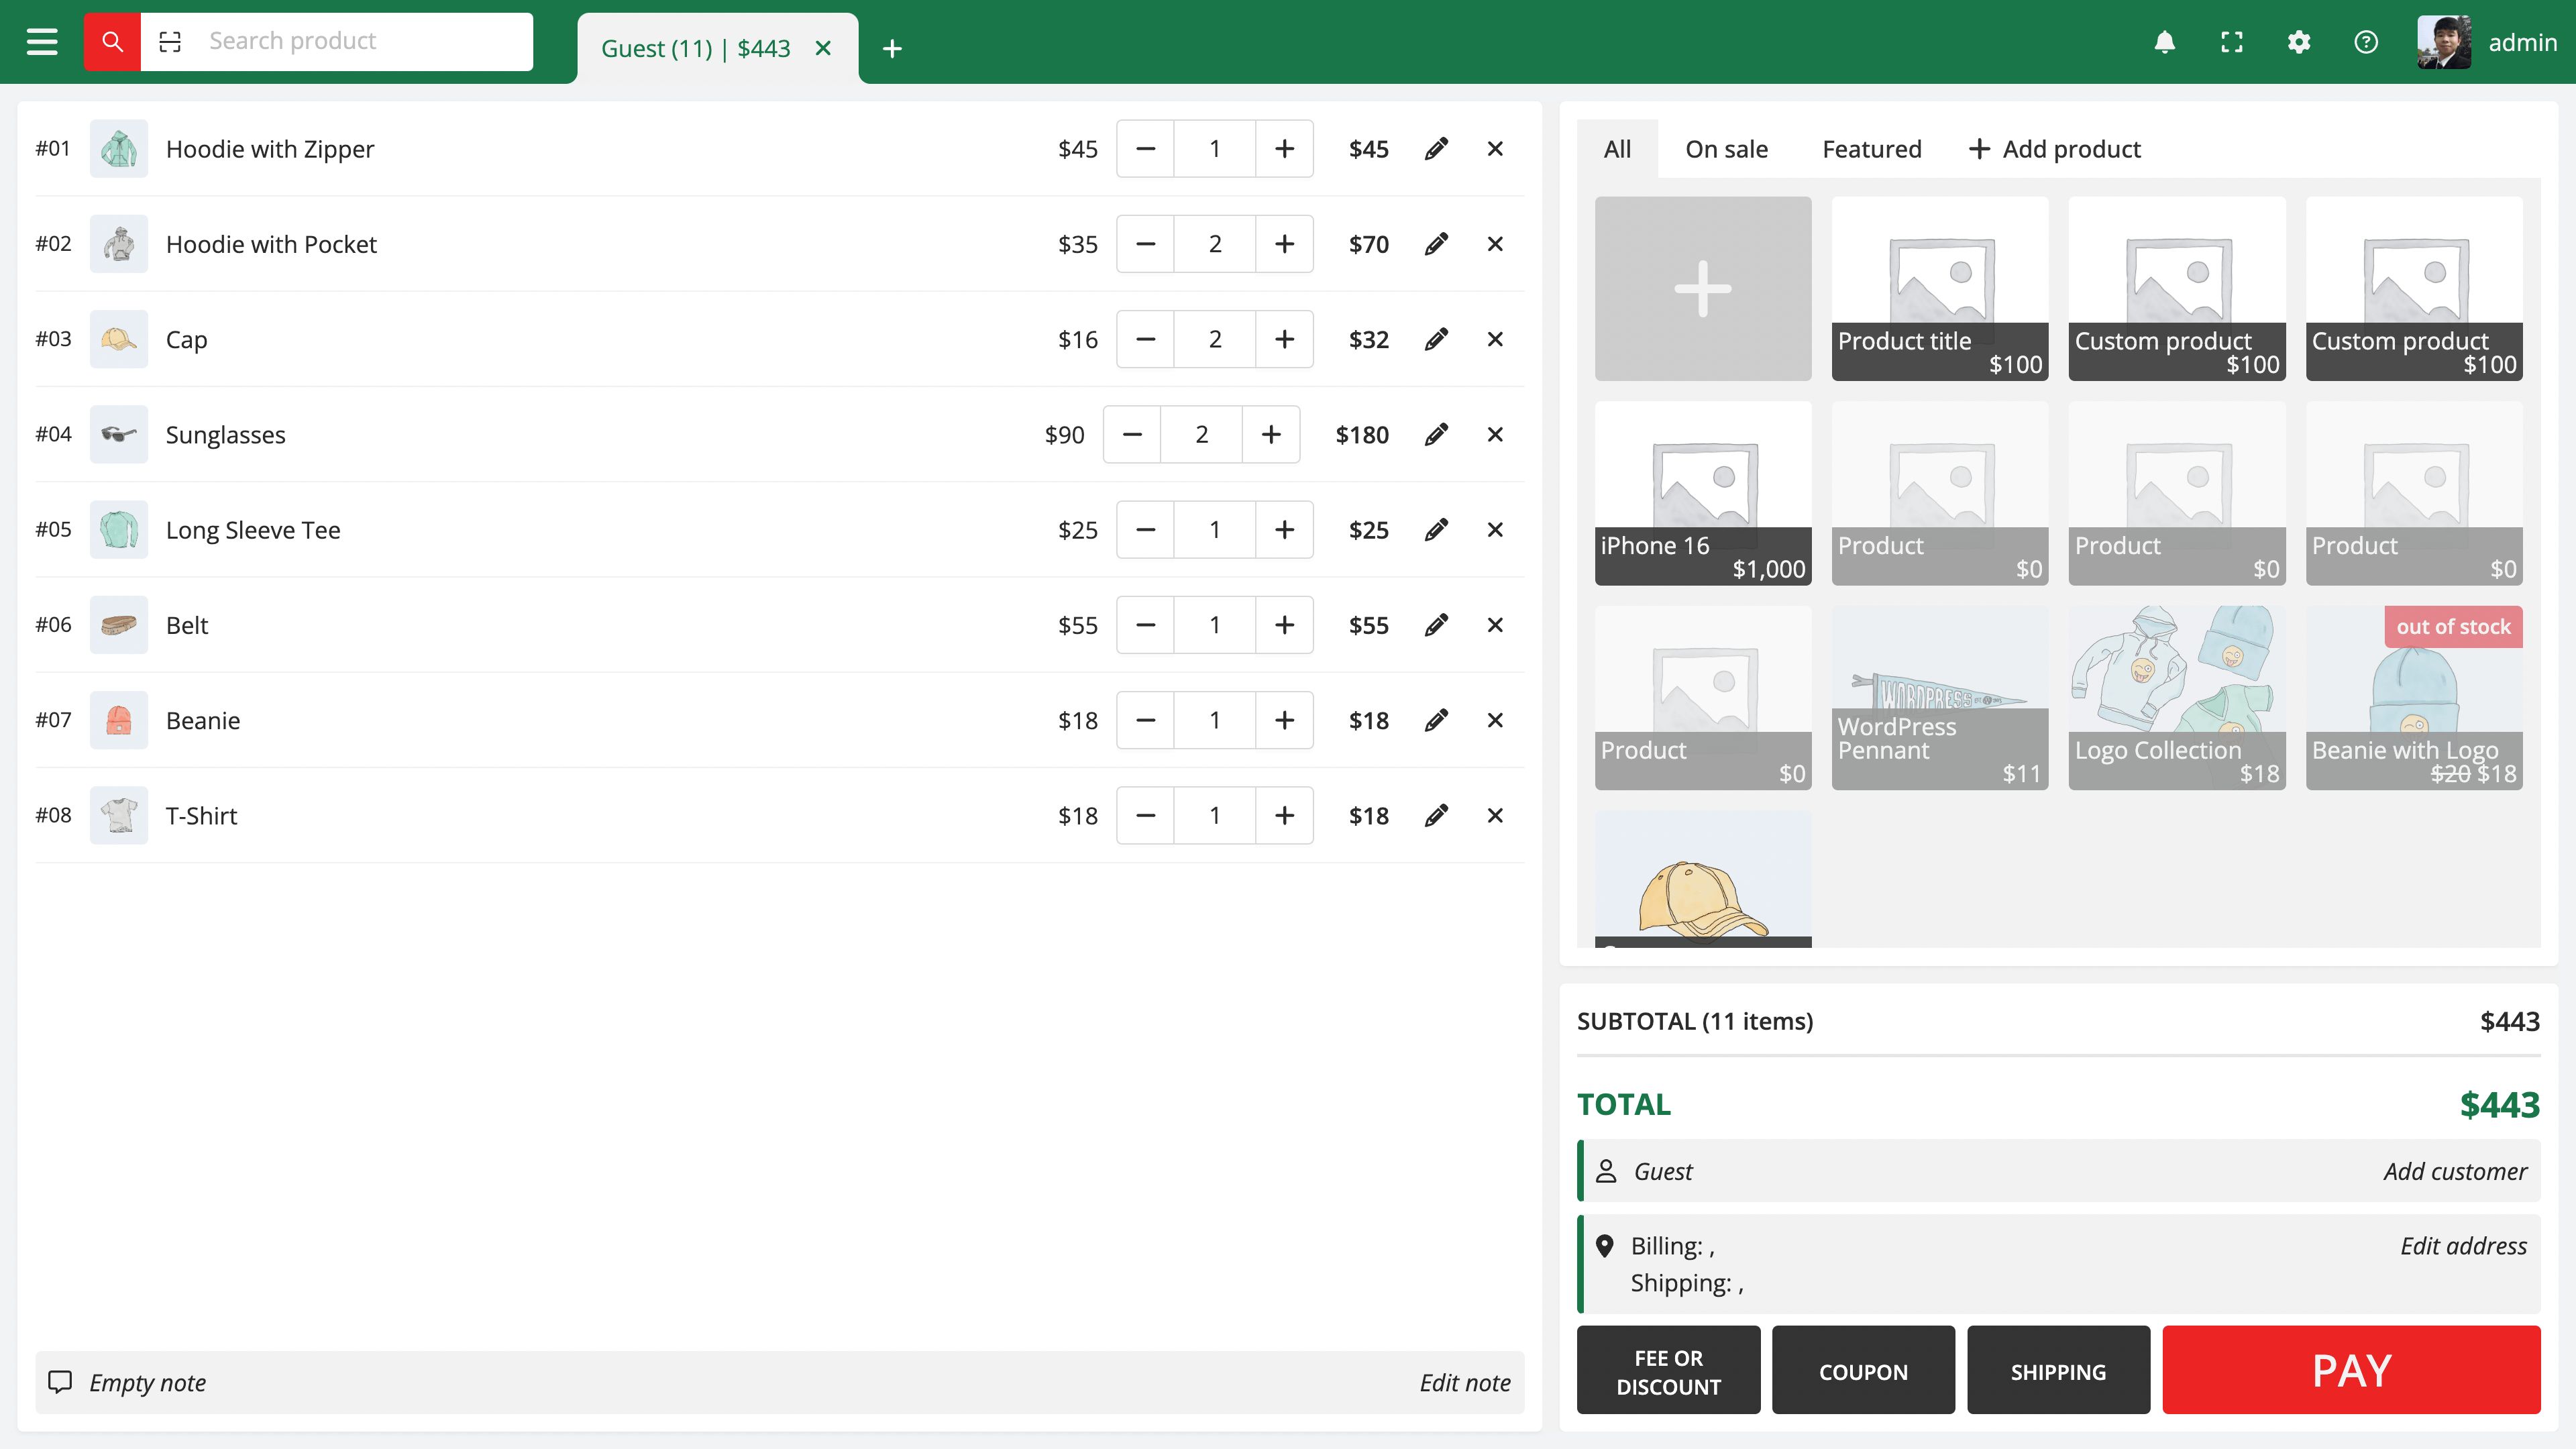2576x1449 pixels.
Task: Add a new cart tab
Action: pyautogui.click(x=892, y=49)
